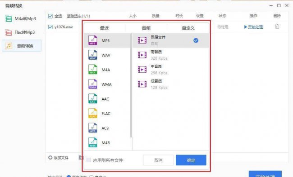293x177 pixels.
Task: Select the WAV format icon
Action: pyautogui.click(x=93, y=55)
